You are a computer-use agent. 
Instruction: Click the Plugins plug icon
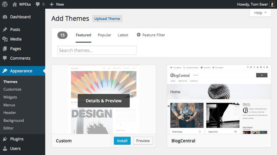coord(5,139)
